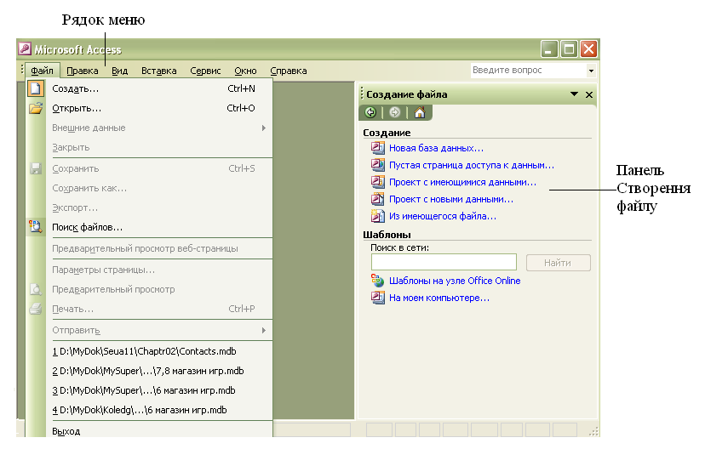Click the Проект с новыми данными… link
705x449 pixels.
(x=451, y=199)
